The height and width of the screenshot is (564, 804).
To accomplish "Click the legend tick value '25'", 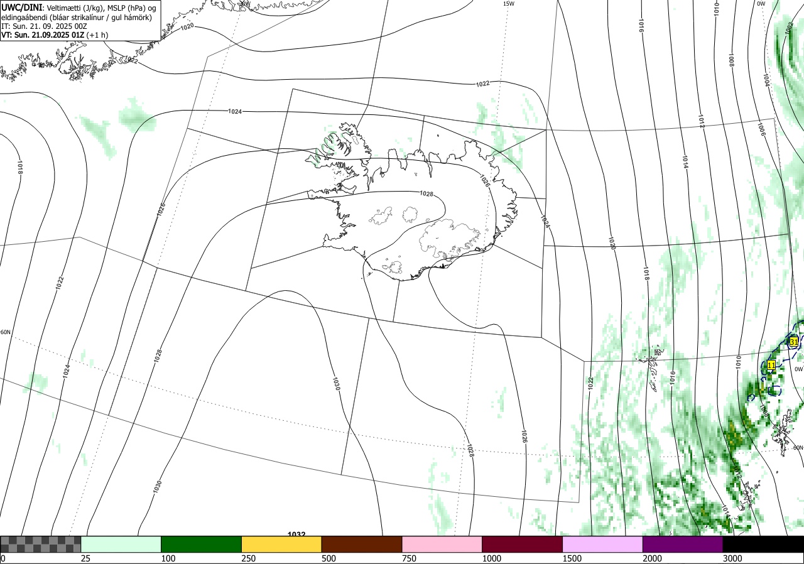I will click(85, 558).
